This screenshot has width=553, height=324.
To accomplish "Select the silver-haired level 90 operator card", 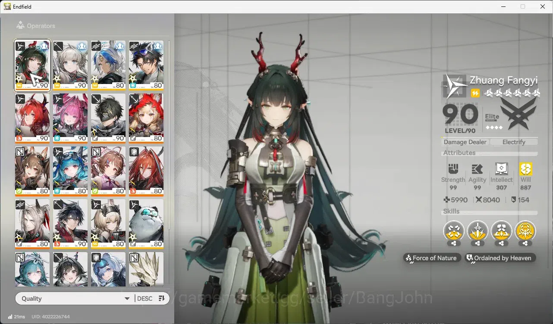I will pyautogui.click(x=70, y=65).
